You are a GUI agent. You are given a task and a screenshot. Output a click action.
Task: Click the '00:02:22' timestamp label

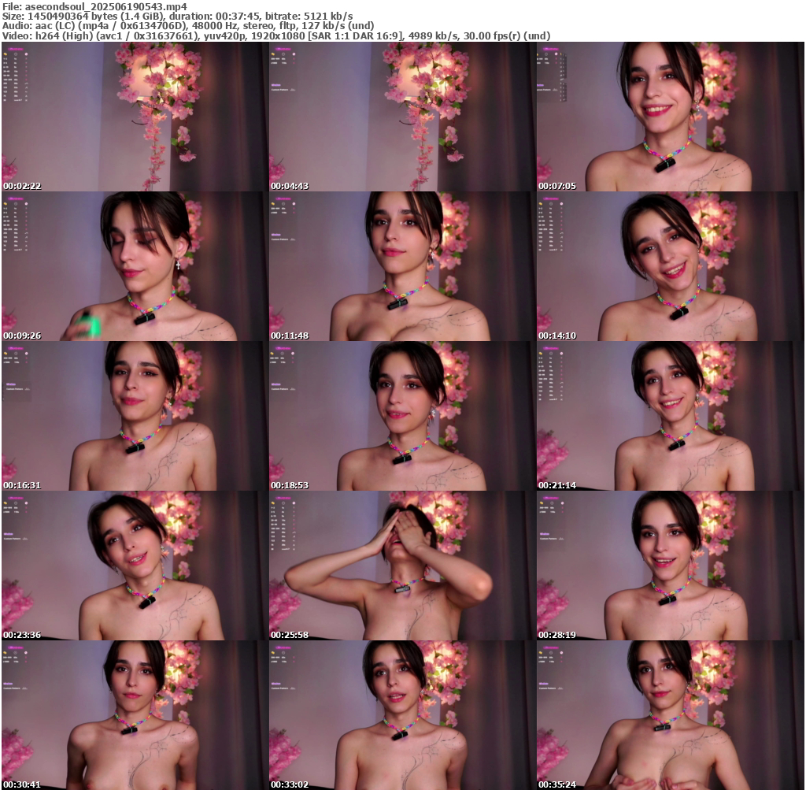coord(22,186)
